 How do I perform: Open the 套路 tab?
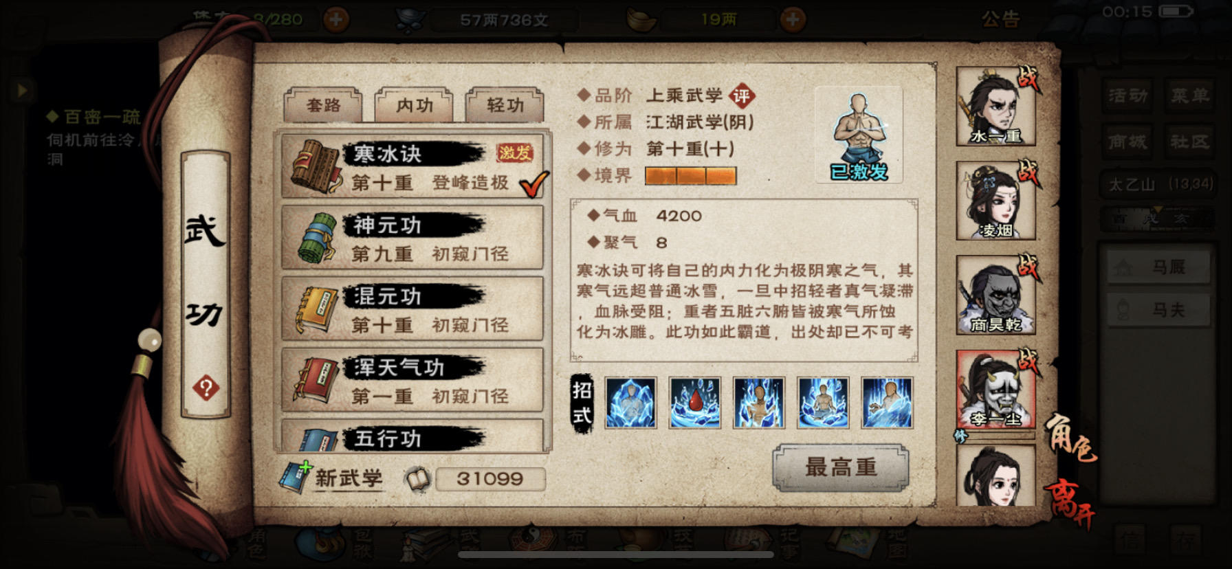pos(323,105)
